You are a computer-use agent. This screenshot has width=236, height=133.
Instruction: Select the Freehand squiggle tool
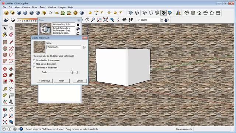[11, 48]
